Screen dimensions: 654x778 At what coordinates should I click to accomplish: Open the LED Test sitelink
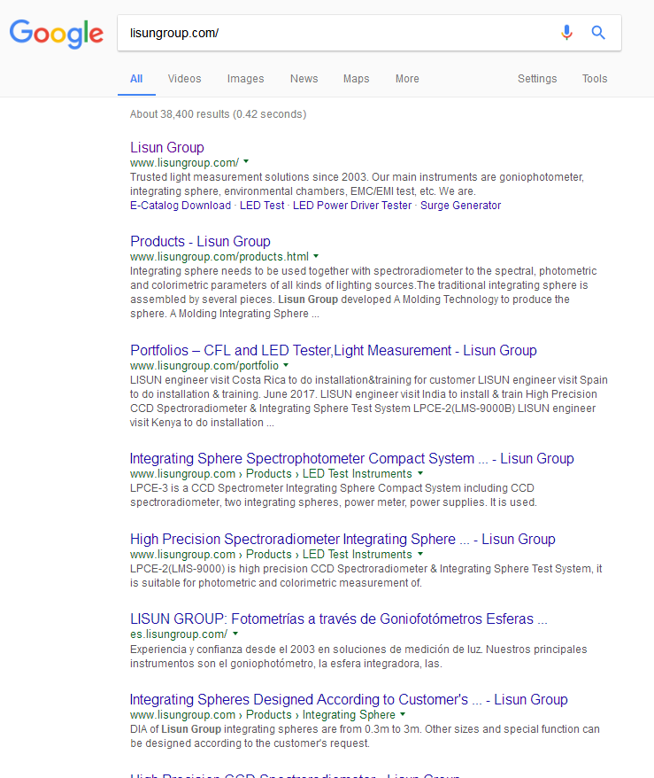262,206
